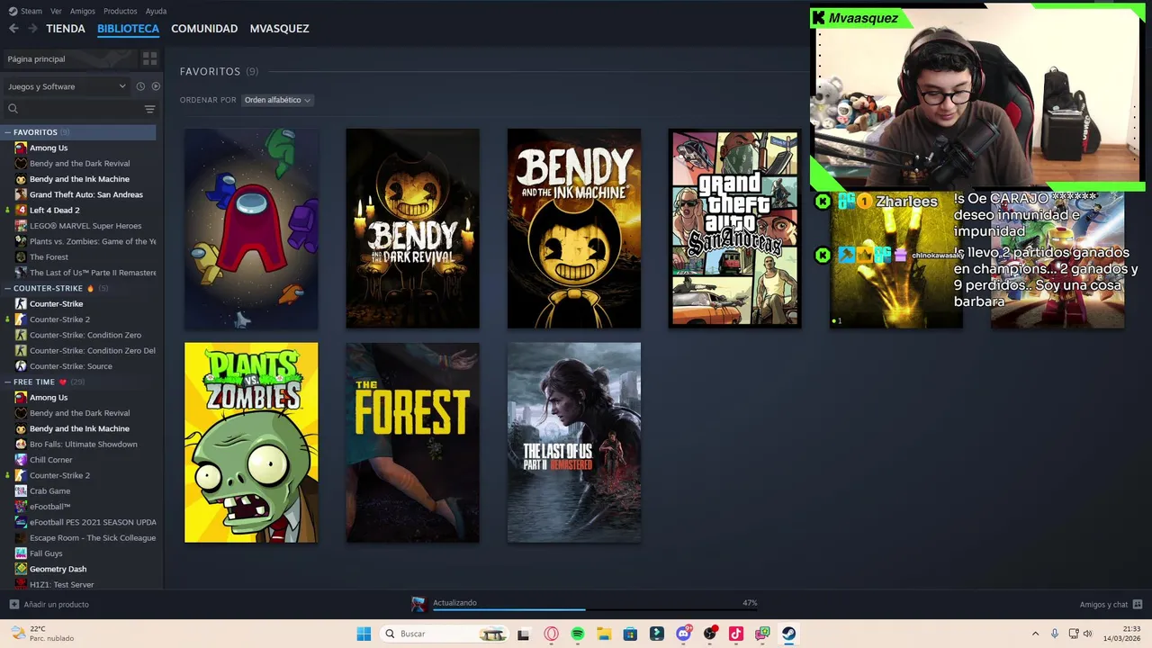1152x648 pixels.
Task: Open the Plants vs. Zombies cover
Action: pos(251,443)
